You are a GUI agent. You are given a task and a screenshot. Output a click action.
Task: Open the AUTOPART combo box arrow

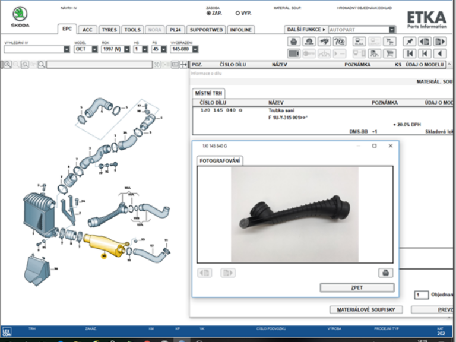click(392, 29)
